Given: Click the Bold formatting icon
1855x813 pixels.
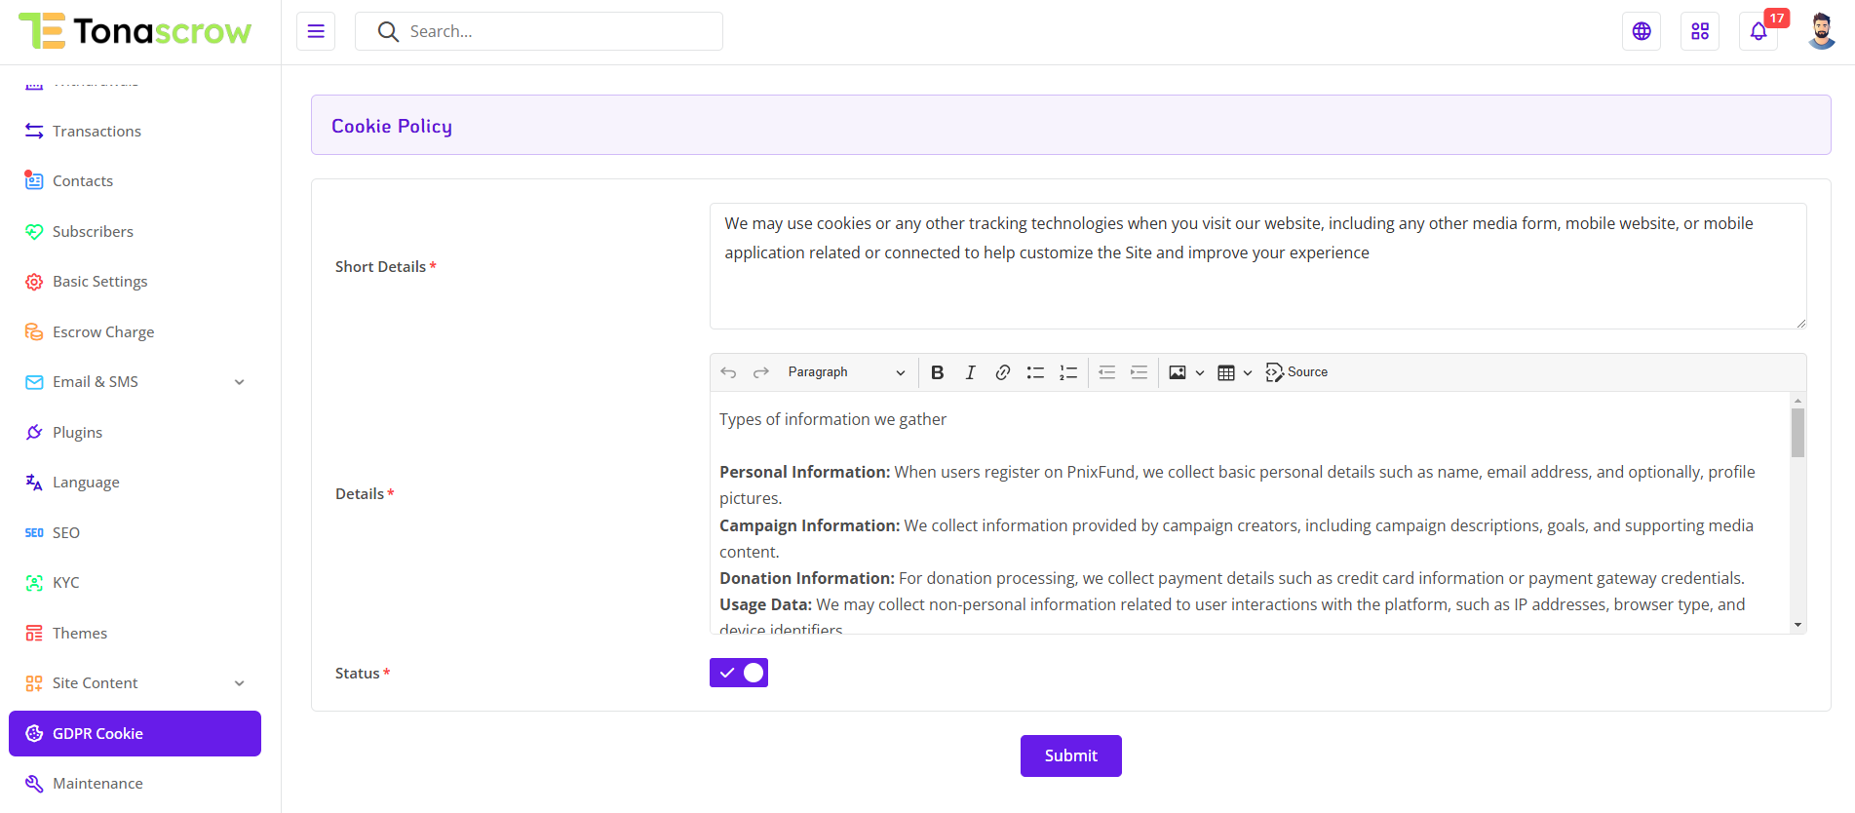Looking at the screenshot, I should (x=937, y=372).
